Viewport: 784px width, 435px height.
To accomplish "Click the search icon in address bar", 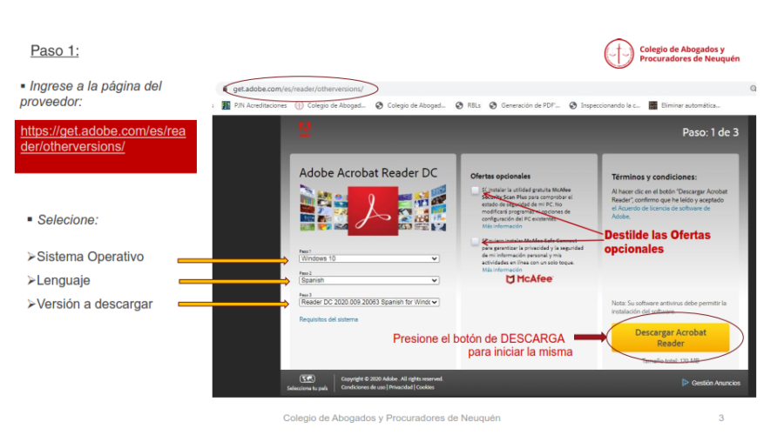I will click(753, 89).
